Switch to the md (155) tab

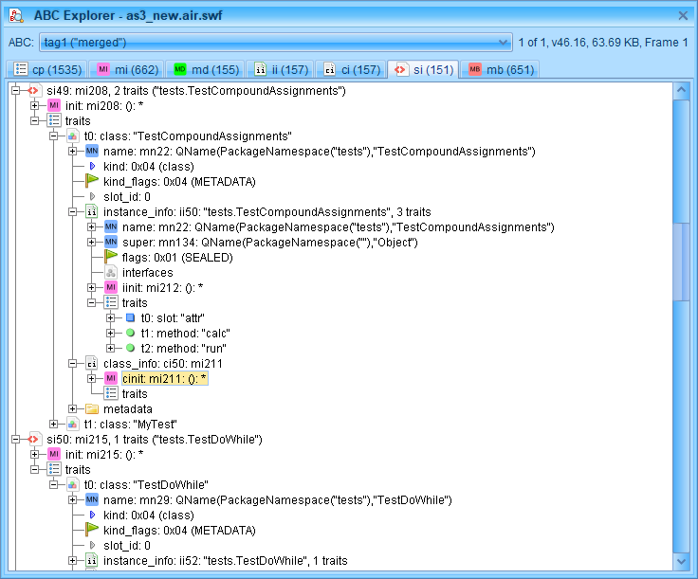coord(206,70)
